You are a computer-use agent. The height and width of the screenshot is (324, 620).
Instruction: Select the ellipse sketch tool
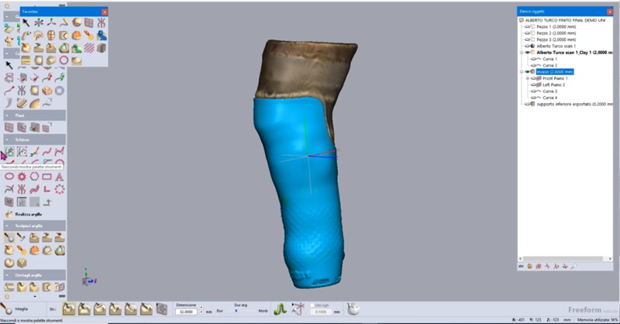(x=9, y=177)
